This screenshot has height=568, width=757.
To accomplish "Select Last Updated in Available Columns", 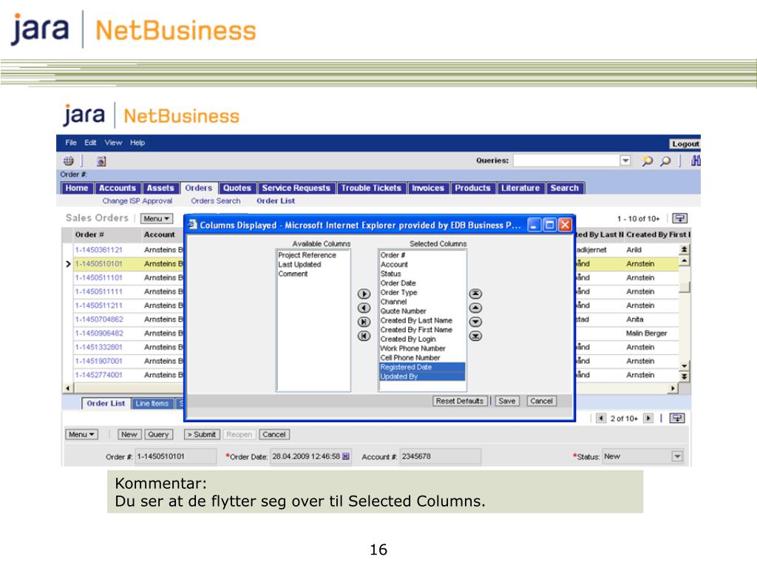I will [x=299, y=264].
